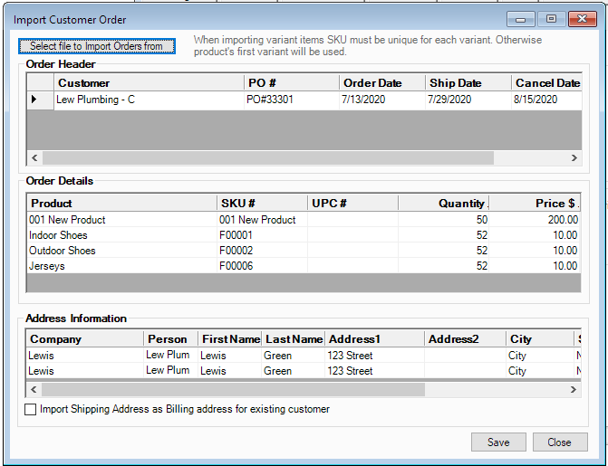Minimize the Import Customer Order window
The image size is (608, 466).
pyautogui.click(x=520, y=19)
